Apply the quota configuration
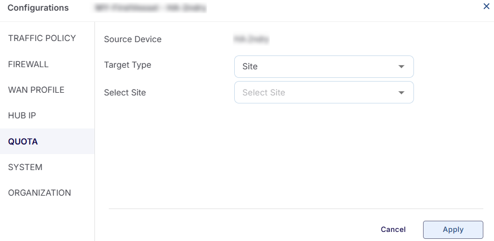Image resolution: width=494 pixels, height=241 pixels. click(453, 230)
